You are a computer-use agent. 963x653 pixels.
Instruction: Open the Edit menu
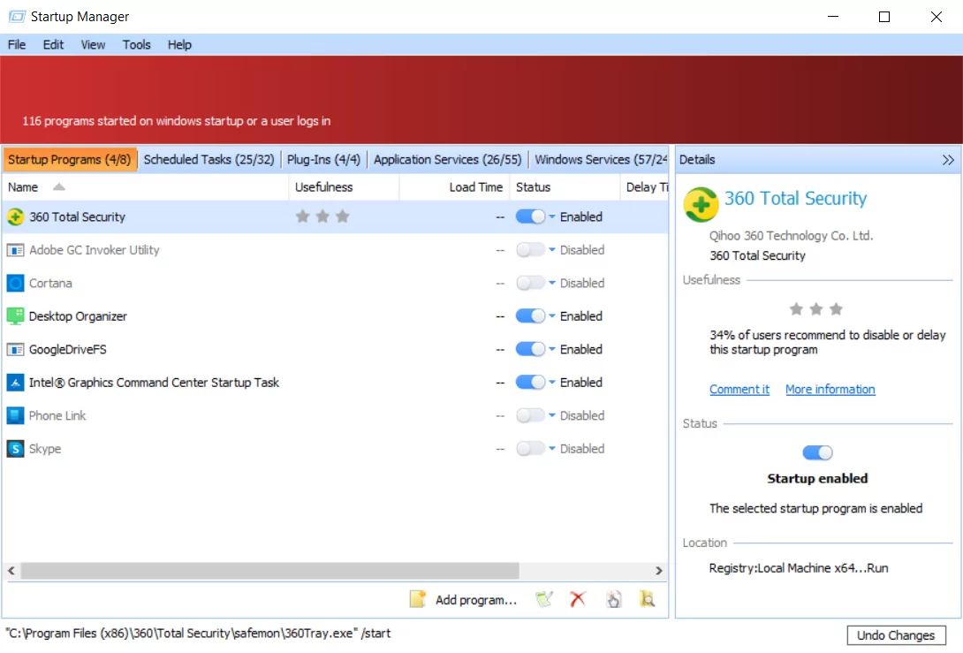coord(53,45)
